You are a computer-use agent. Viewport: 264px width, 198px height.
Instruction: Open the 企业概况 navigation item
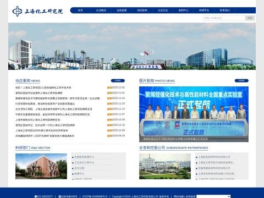point(101,10)
